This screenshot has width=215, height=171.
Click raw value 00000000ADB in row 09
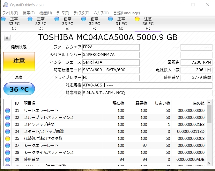click(190, 160)
